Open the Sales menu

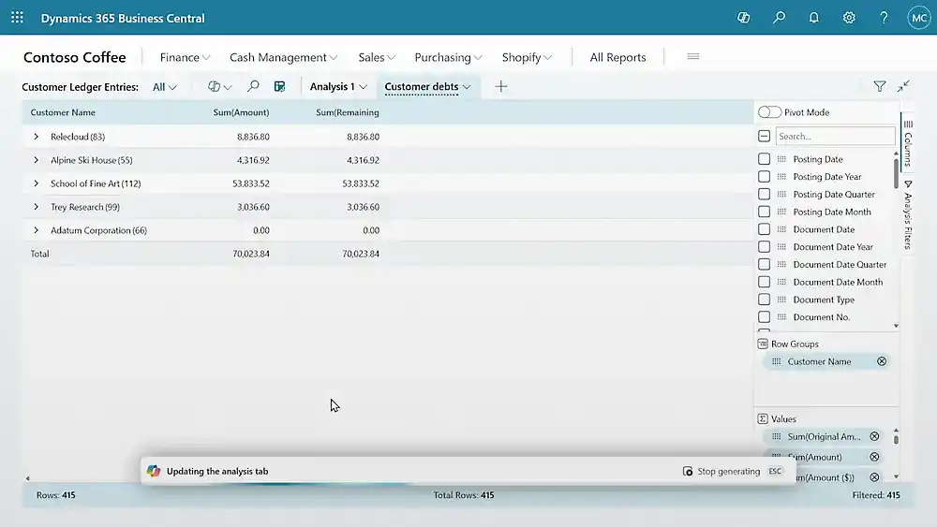click(x=377, y=57)
